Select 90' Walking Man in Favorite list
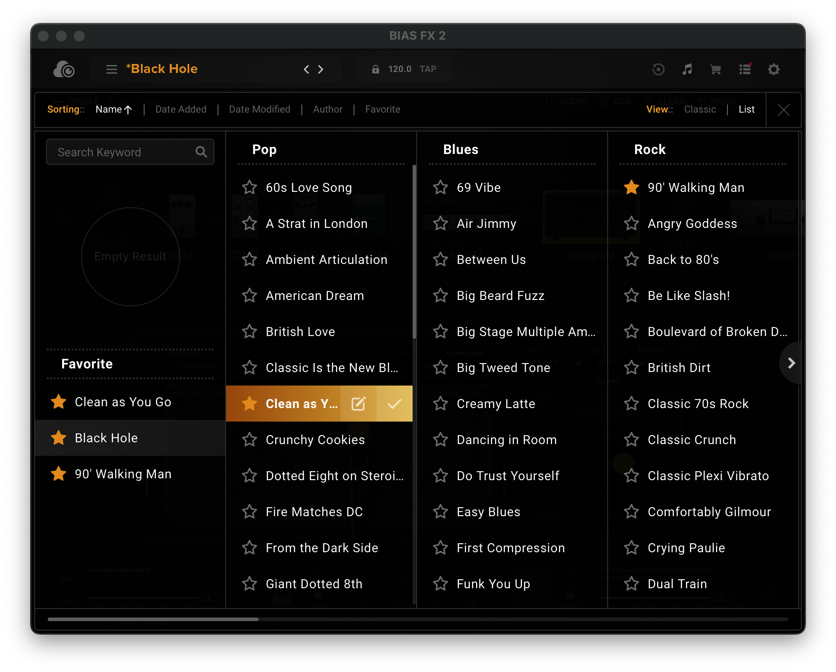Screen dimensions: 836x672 [130, 474]
